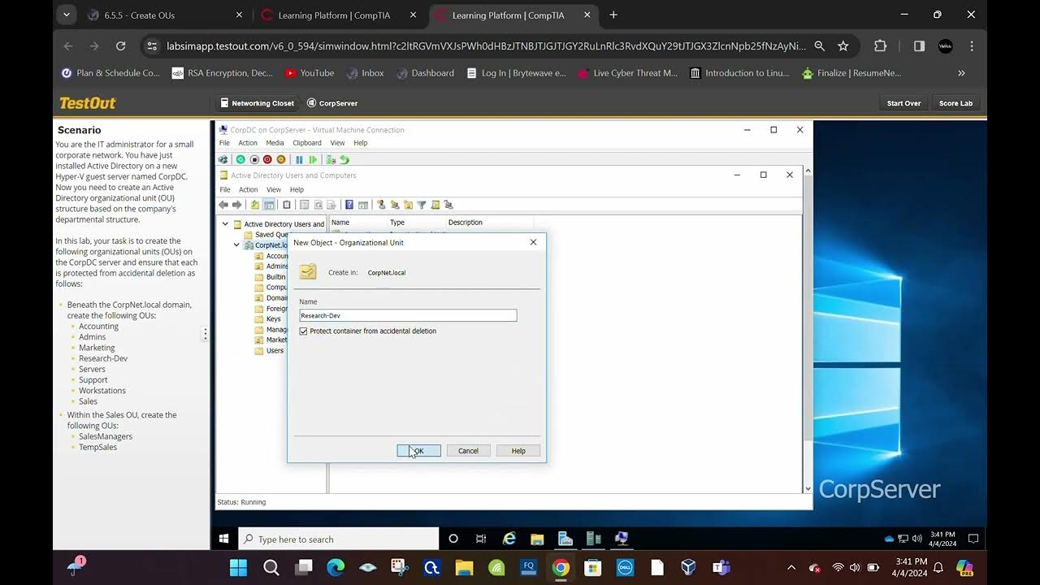Click the create new organizational unit icon

(409, 205)
